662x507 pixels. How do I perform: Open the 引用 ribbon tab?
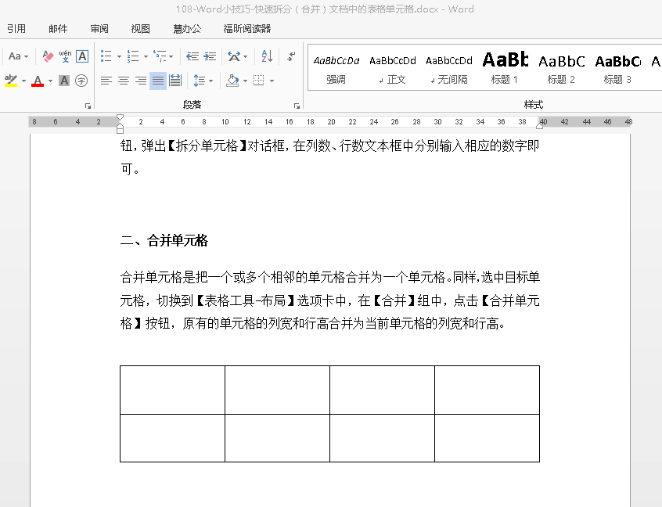(x=16, y=29)
